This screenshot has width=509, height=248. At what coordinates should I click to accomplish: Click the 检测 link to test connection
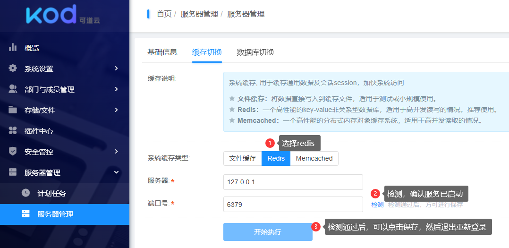click(377, 205)
